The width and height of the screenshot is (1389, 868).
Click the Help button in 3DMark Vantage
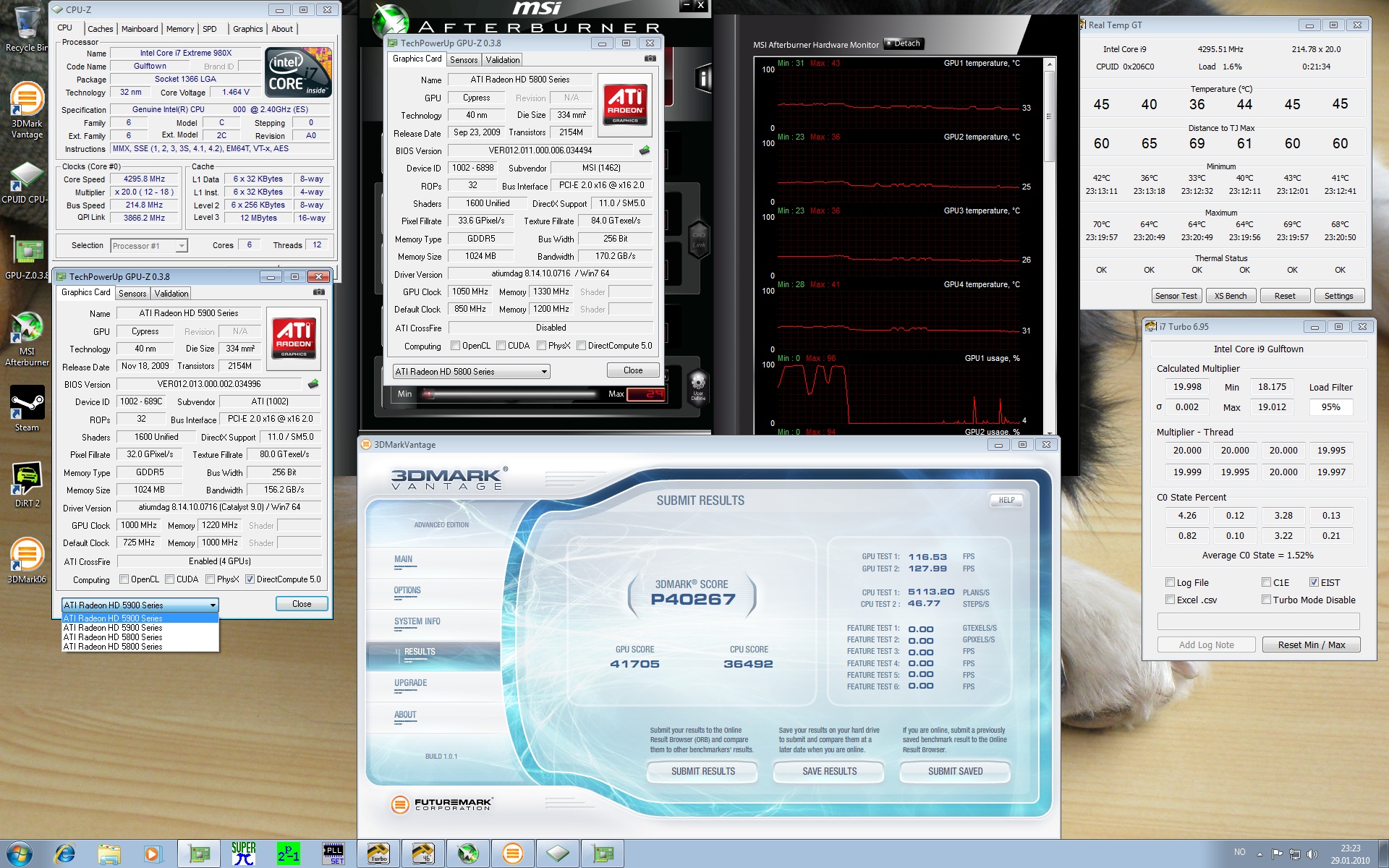pyautogui.click(x=1006, y=500)
